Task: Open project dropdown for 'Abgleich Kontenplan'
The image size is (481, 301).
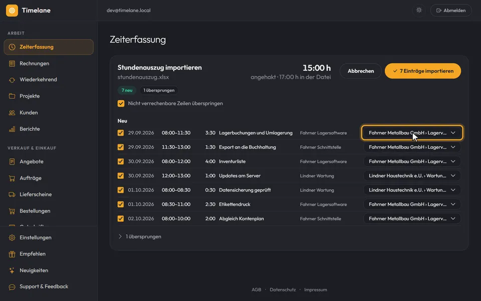Action: pos(412,218)
